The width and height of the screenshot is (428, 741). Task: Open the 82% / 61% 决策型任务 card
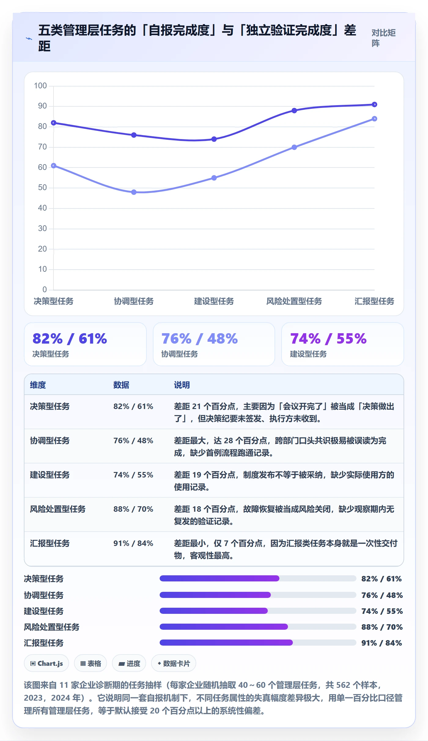(85, 344)
